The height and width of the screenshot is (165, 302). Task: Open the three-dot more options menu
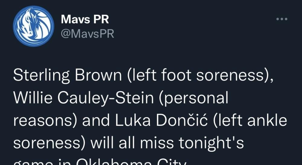click(282, 19)
